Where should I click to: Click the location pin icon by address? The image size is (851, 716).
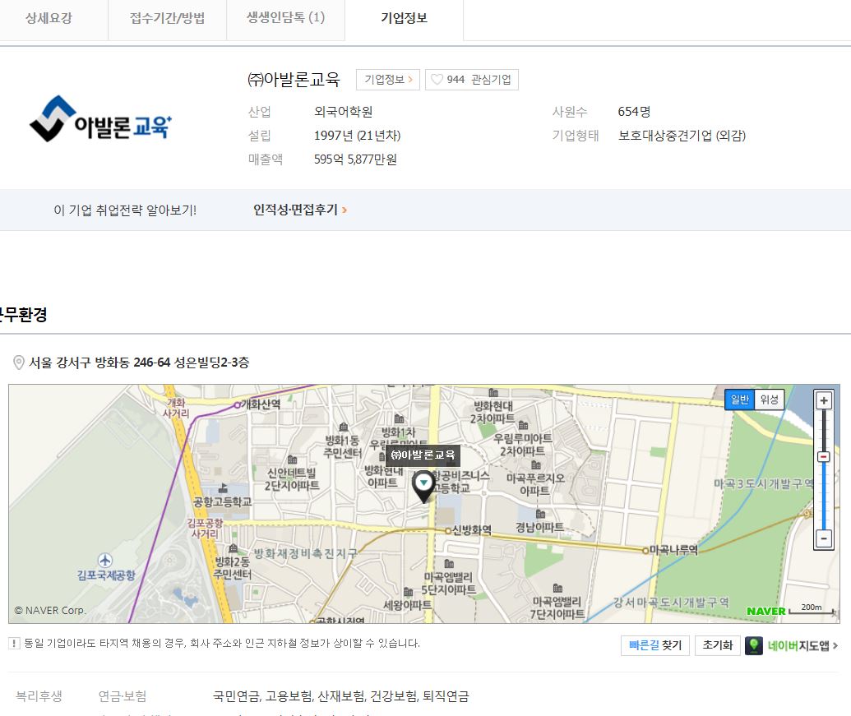pyautogui.click(x=18, y=363)
